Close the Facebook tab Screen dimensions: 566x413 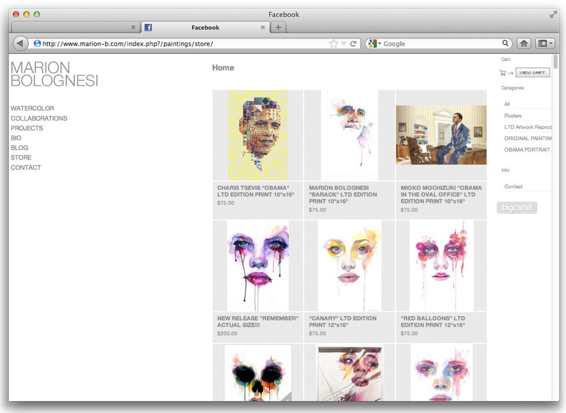(263, 27)
